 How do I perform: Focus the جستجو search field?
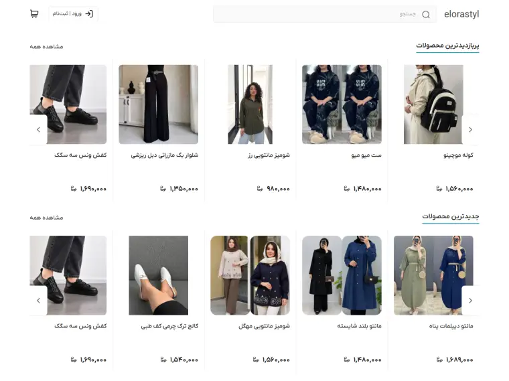click(x=325, y=14)
